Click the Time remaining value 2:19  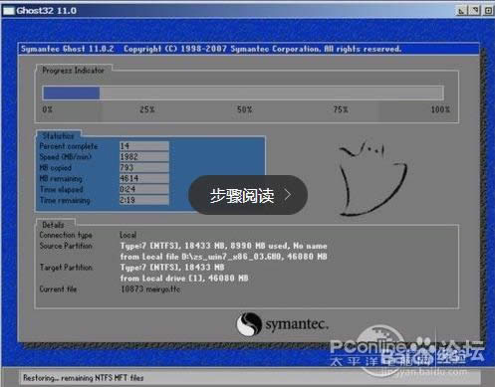(x=144, y=200)
